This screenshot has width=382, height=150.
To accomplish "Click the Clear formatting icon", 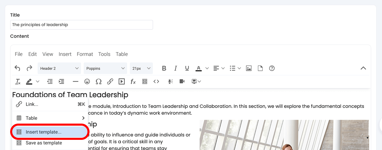I will point(18,82).
